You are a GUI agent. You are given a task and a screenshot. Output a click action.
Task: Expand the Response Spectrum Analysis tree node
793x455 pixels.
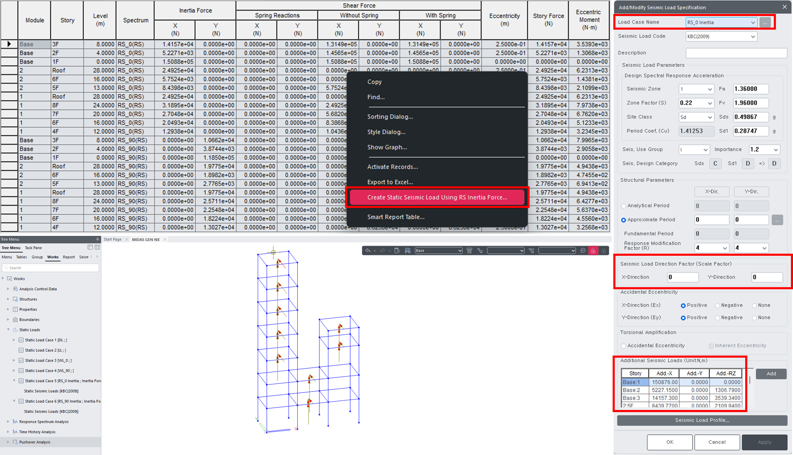(8, 422)
